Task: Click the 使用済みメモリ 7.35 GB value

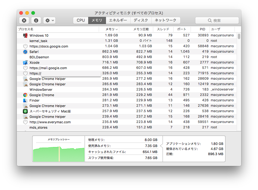Action: (151, 146)
